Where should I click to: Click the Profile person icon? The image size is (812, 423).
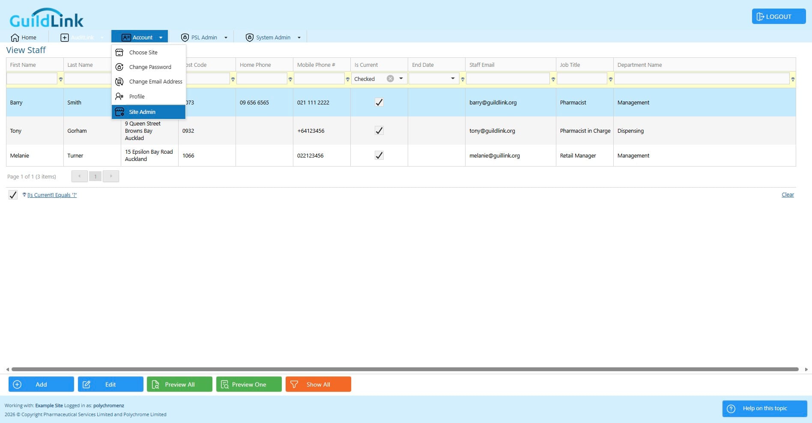[119, 96]
